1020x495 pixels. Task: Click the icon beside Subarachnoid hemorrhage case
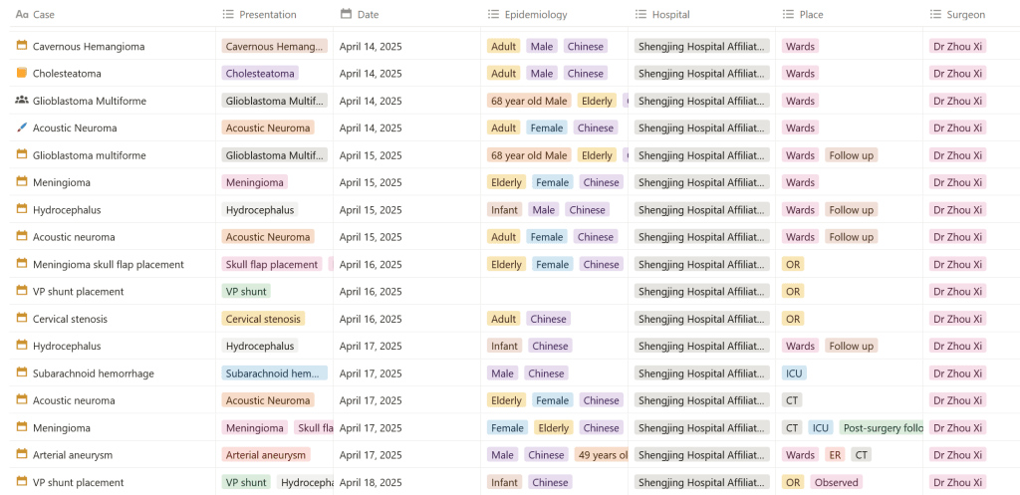[22, 373]
